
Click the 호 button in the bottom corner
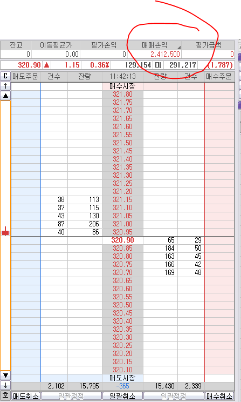click(5, 395)
